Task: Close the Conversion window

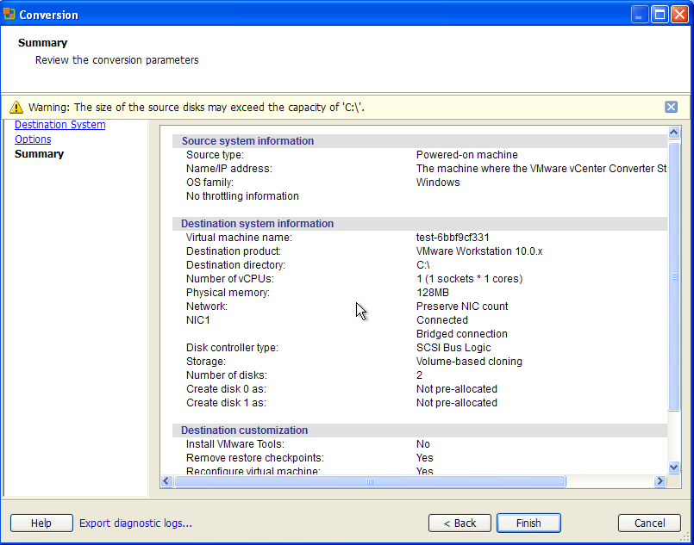Action: pos(679,15)
